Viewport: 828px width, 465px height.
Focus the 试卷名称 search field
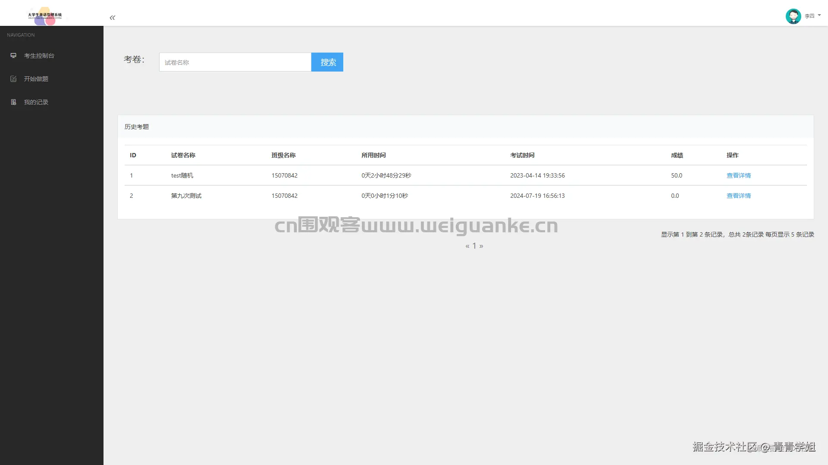pos(235,62)
